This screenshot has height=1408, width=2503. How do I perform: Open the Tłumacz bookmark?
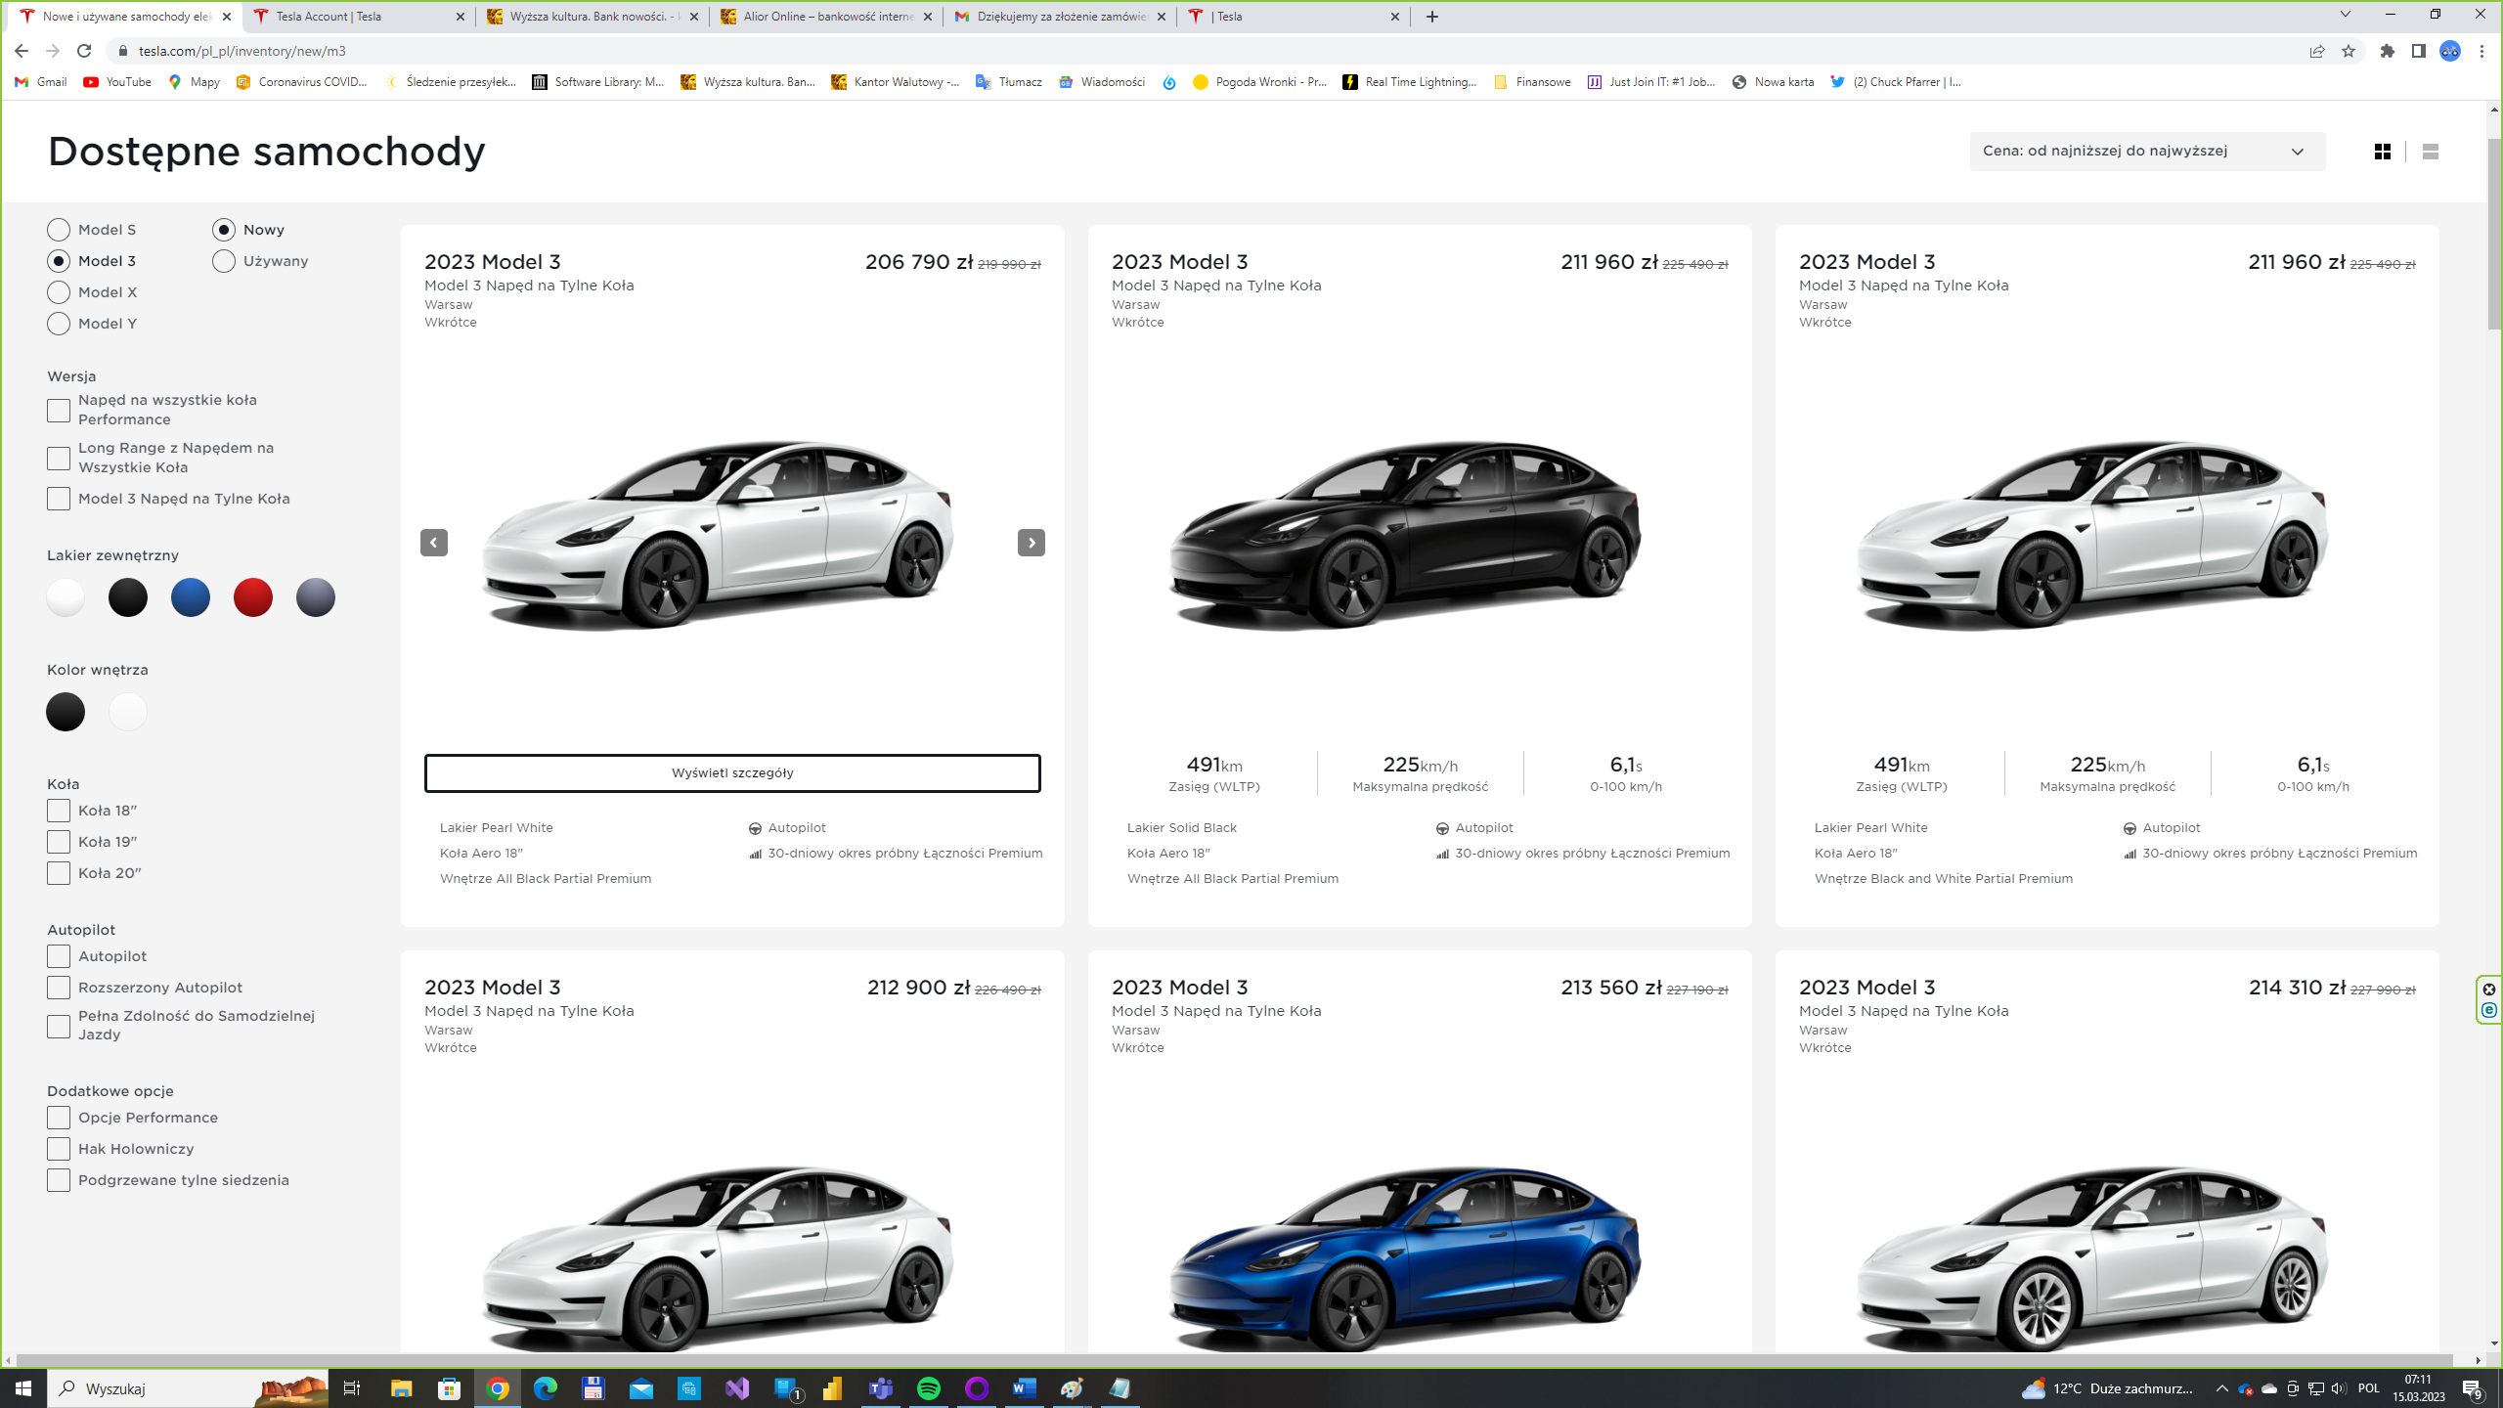click(x=1009, y=82)
